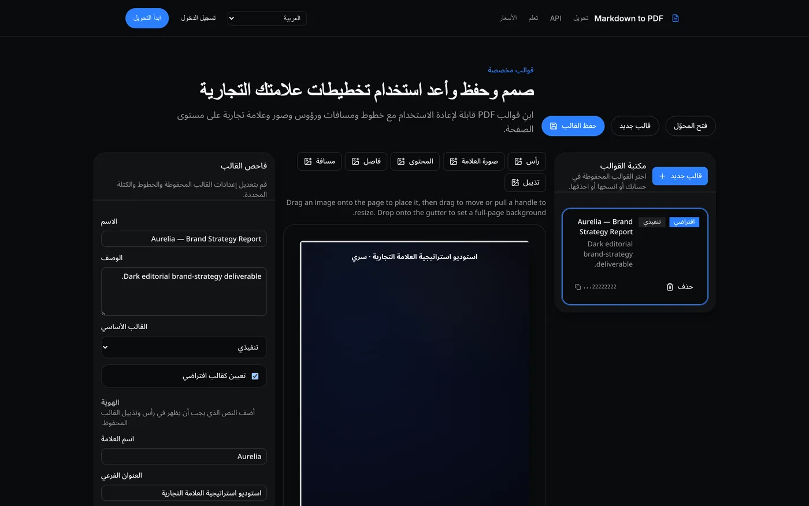
Task: Click the تنفيذي badge on the template card
Action: pos(652,222)
